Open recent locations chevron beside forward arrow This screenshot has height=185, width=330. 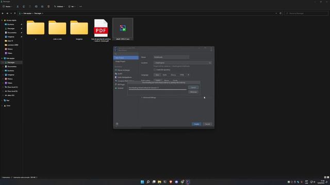[x=11, y=13]
